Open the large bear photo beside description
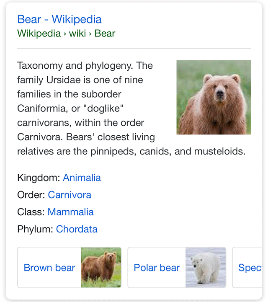Image resolution: width=268 pixels, height=302 pixels. 214,97
